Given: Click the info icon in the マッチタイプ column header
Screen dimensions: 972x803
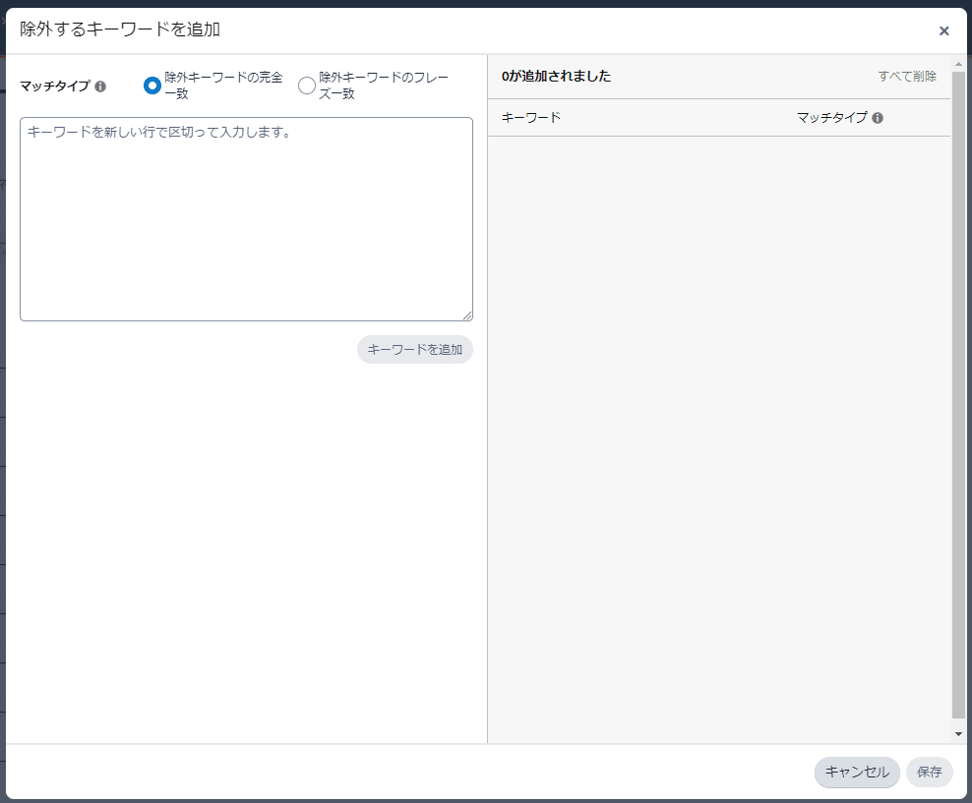Looking at the screenshot, I should point(878,118).
